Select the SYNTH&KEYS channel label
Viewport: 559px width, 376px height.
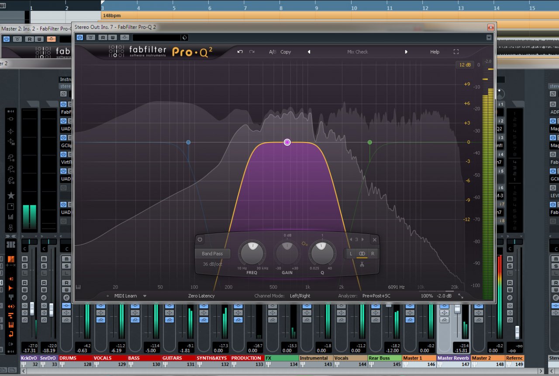click(213, 358)
